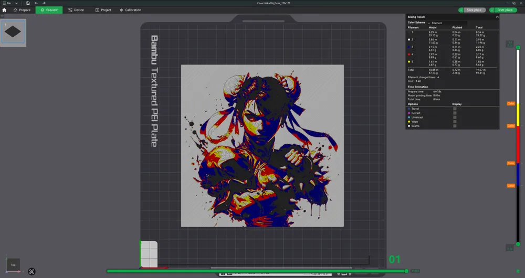
Task: Click the Total time value
Action: (437, 99)
